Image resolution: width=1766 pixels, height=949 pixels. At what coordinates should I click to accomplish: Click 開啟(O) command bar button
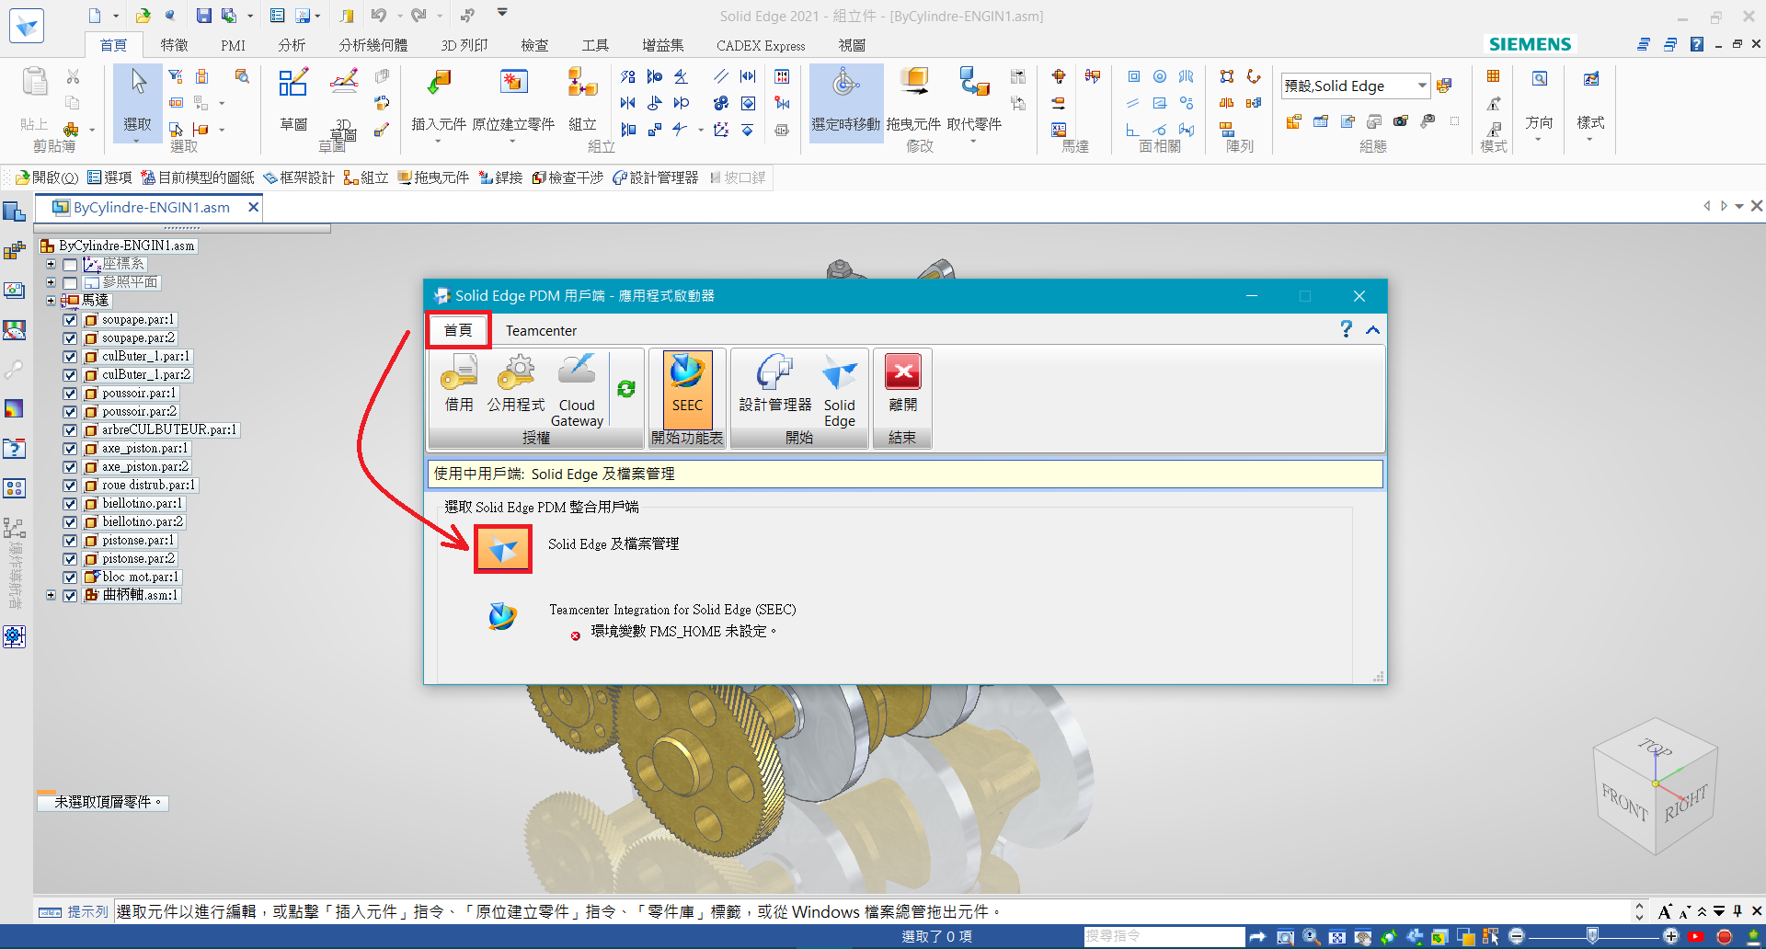[x=47, y=177]
